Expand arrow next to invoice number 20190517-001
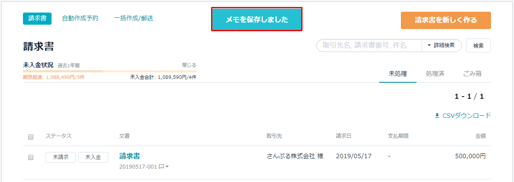Image resolution: width=514 pixels, height=182 pixels. pyautogui.click(x=167, y=166)
